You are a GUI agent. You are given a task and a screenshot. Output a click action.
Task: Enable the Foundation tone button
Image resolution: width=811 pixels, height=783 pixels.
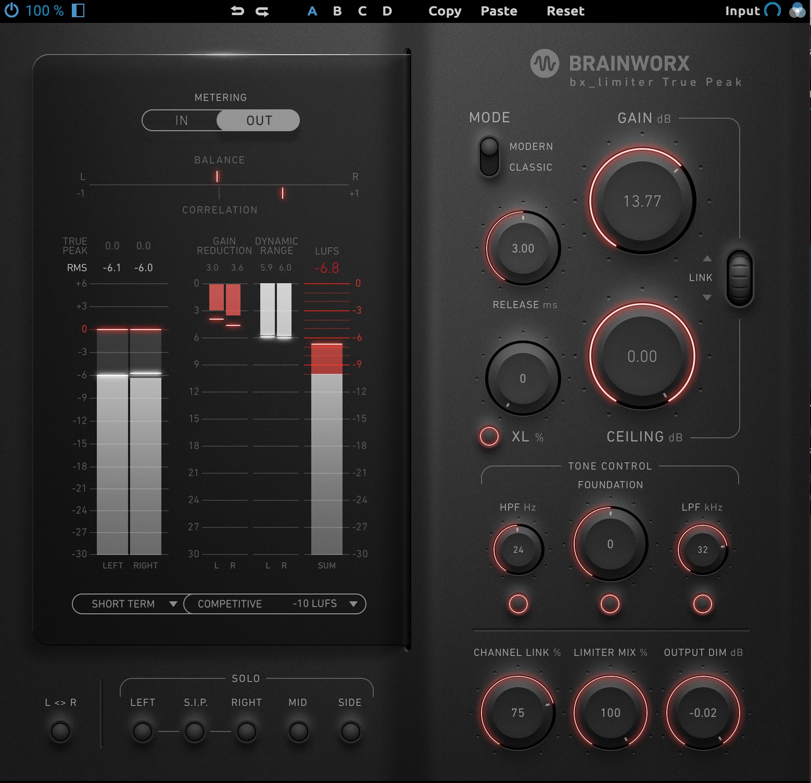[x=610, y=604]
